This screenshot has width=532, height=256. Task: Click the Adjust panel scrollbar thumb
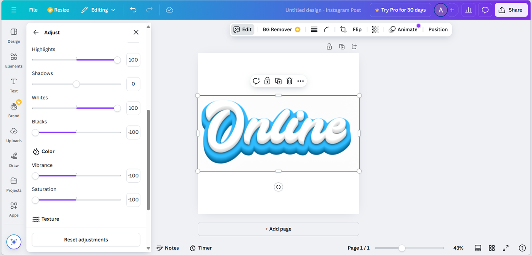click(148, 160)
